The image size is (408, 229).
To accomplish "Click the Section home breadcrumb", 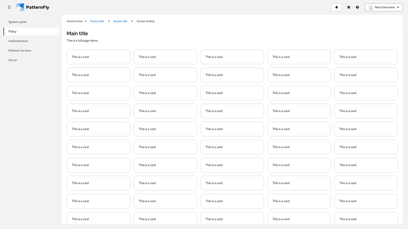I will [74, 21].
